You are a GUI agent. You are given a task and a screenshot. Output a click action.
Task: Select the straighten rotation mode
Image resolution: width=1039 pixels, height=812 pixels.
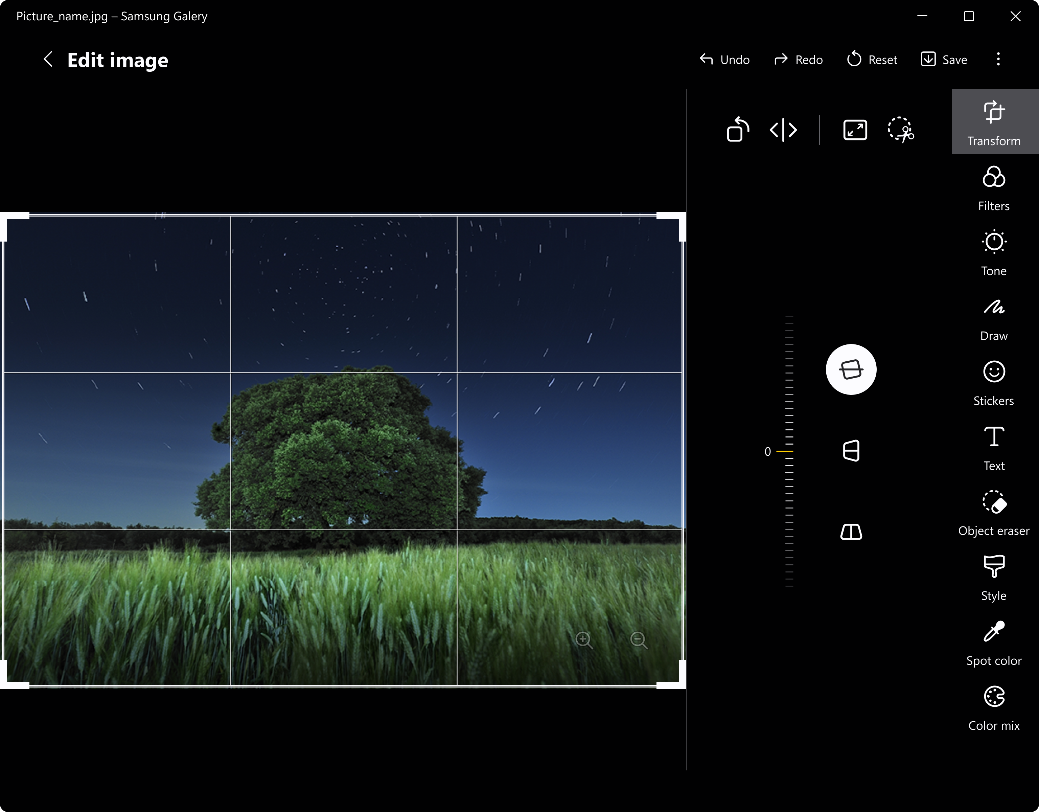coord(852,370)
